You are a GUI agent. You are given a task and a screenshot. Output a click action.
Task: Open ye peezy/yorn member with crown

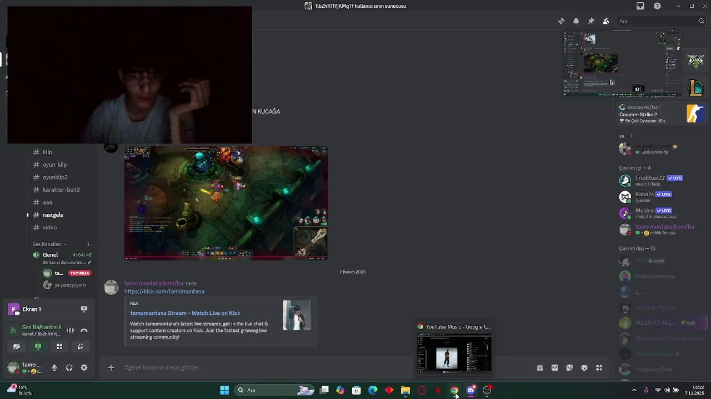[661, 149]
